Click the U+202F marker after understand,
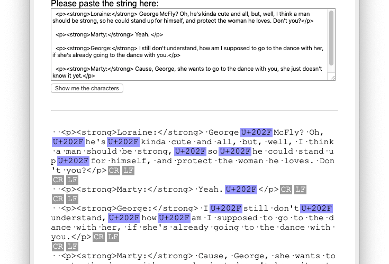This screenshot has height=264, width=389. 124,218
